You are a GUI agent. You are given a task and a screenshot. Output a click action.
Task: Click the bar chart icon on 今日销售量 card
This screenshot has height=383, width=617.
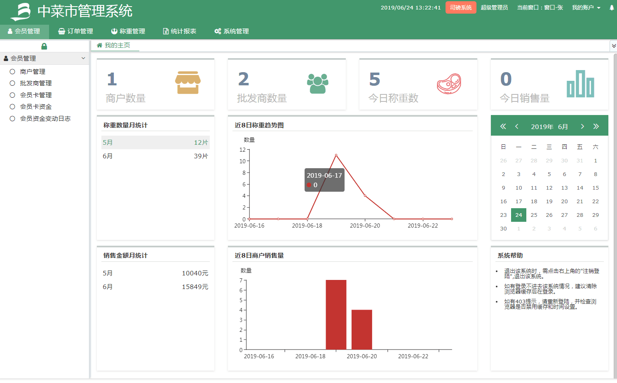point(580,84)
